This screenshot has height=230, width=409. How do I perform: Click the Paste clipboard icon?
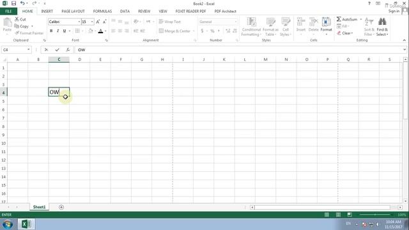(7, 22)
